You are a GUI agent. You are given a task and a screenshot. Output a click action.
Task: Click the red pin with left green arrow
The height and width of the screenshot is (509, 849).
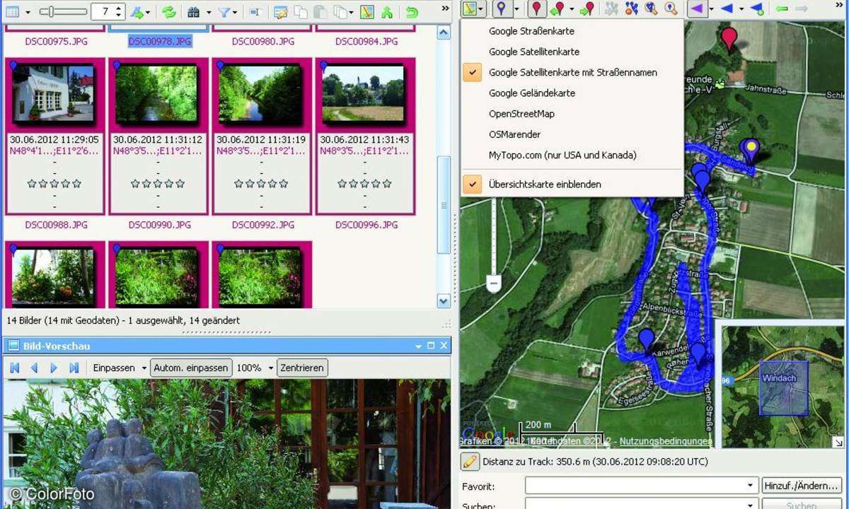[559, 9]
